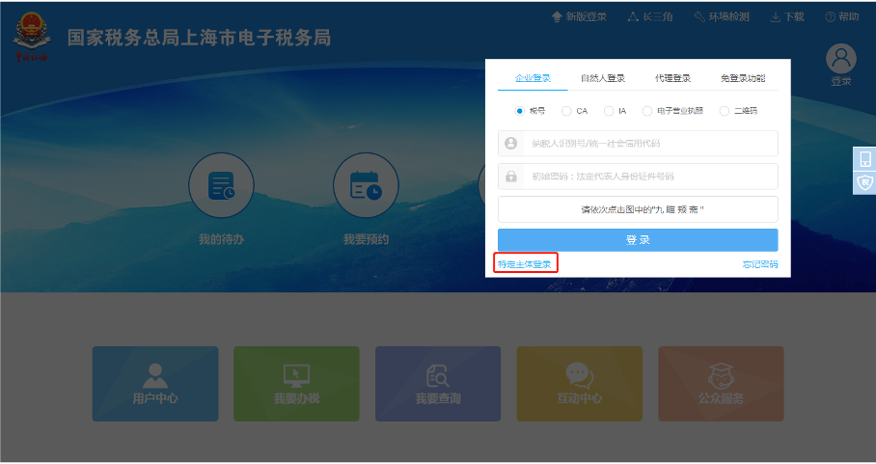This screenshot has height=464, width=876.
Task: Open the 我要查询 tile
Action: tap(438, 384)
